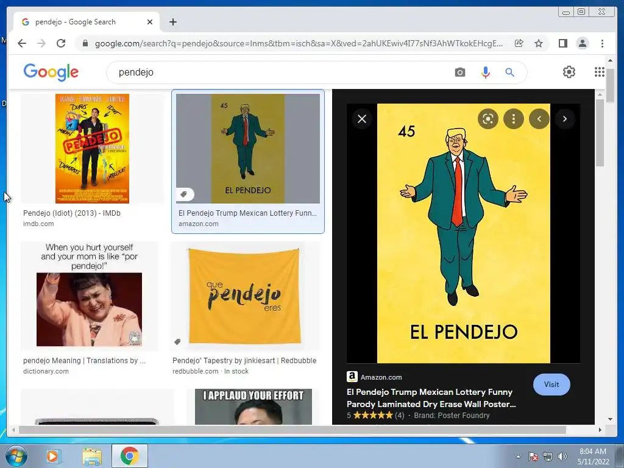Open the 'I applaud your effort' meme
The image size is (624, 468).
[x=253, y=406]
